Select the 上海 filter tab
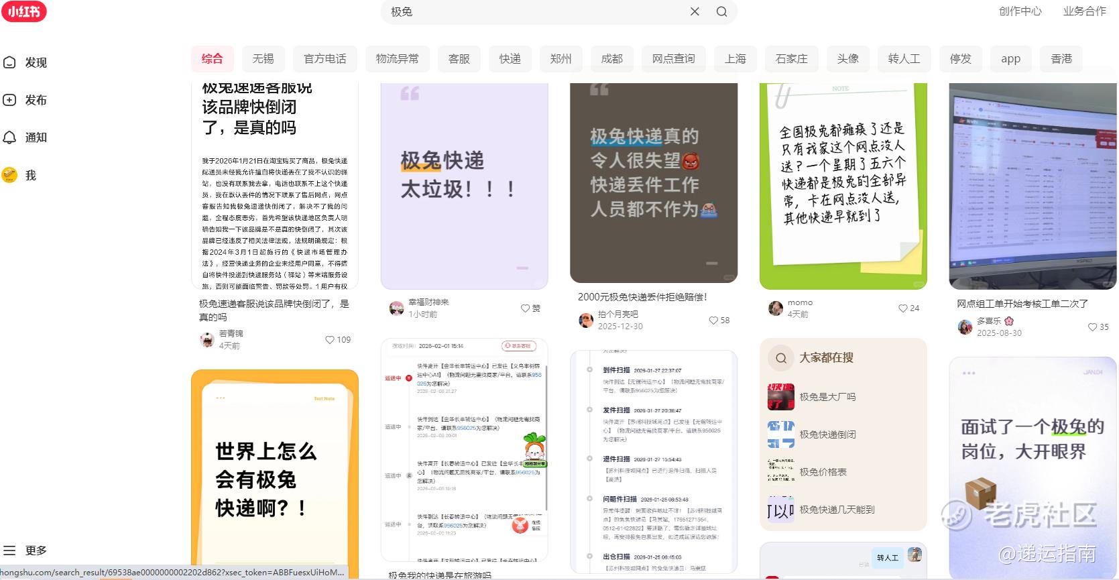 (735, 59)
